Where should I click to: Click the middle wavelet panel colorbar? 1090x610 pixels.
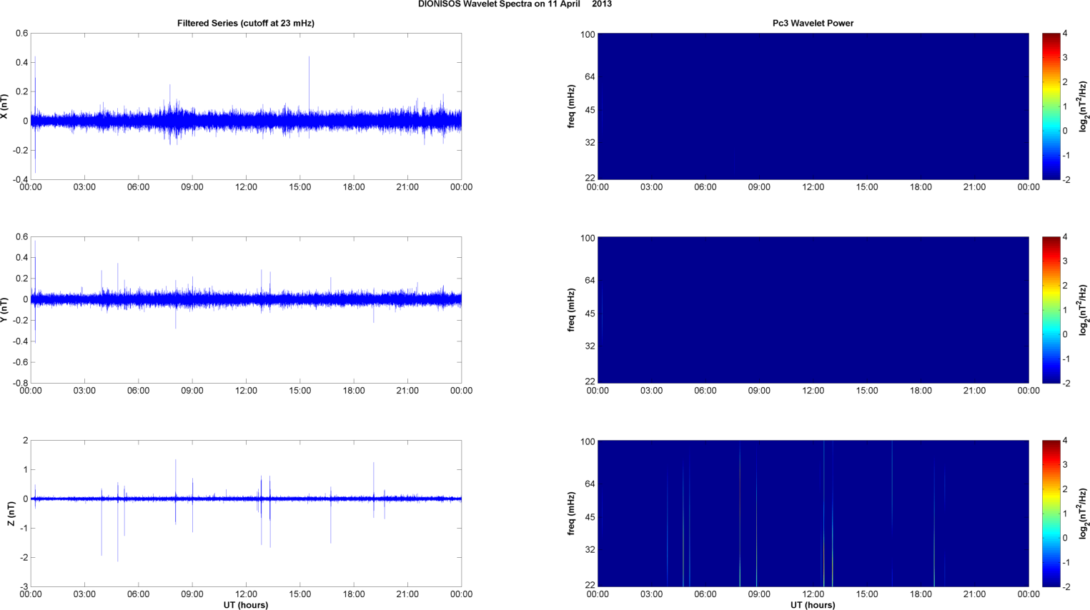1051,310
